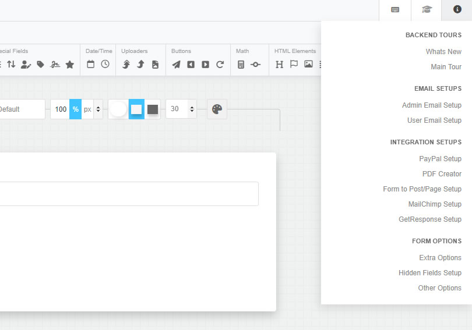
Task: Click the field showing 30
Action: (x=177, y=109)
